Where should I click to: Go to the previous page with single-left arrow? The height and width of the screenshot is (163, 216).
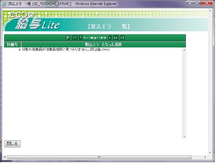click(x=80, y=38)
